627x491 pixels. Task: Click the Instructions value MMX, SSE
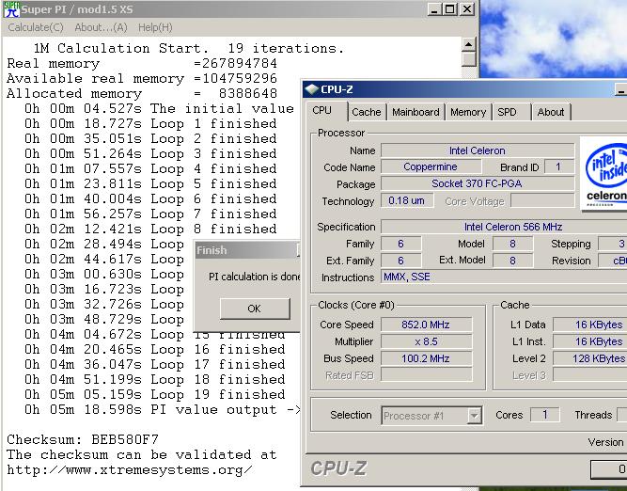pos(504,277)
